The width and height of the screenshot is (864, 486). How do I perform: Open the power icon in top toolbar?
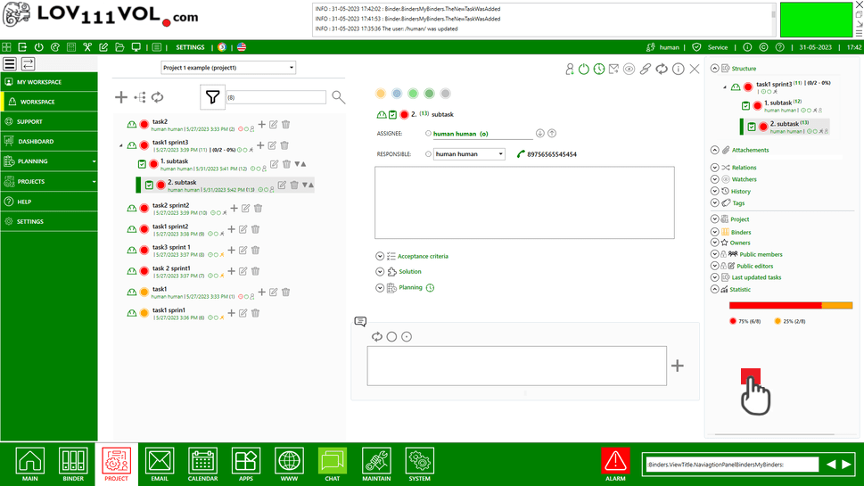click(38, 47)
